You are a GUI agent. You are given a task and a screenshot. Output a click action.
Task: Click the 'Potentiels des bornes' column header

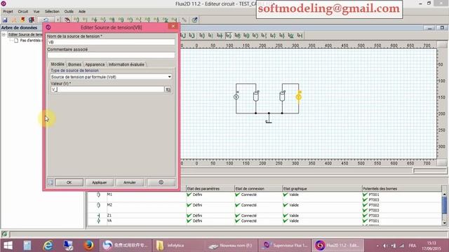(402, 188)
